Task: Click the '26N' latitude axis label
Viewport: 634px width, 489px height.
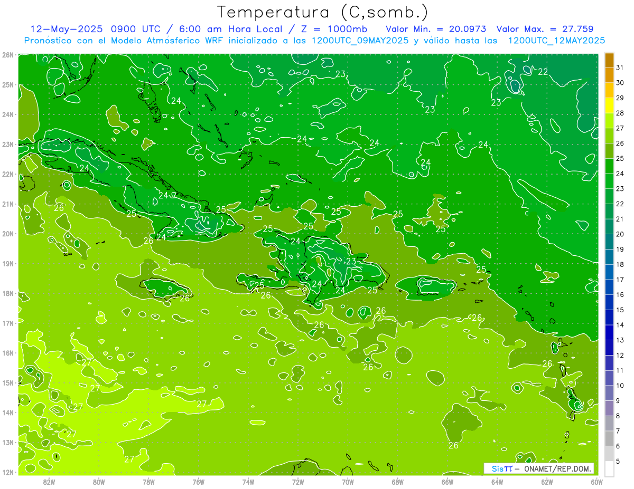Action: [8, 55]
